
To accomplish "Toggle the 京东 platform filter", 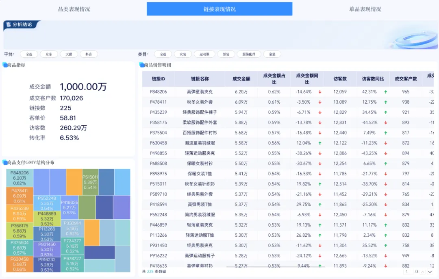I will [x=49, y=54].
